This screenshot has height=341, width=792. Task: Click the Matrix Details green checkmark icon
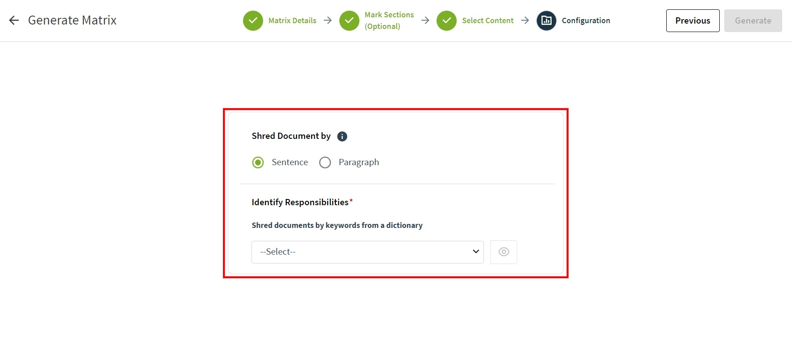(x=253, y=20)
